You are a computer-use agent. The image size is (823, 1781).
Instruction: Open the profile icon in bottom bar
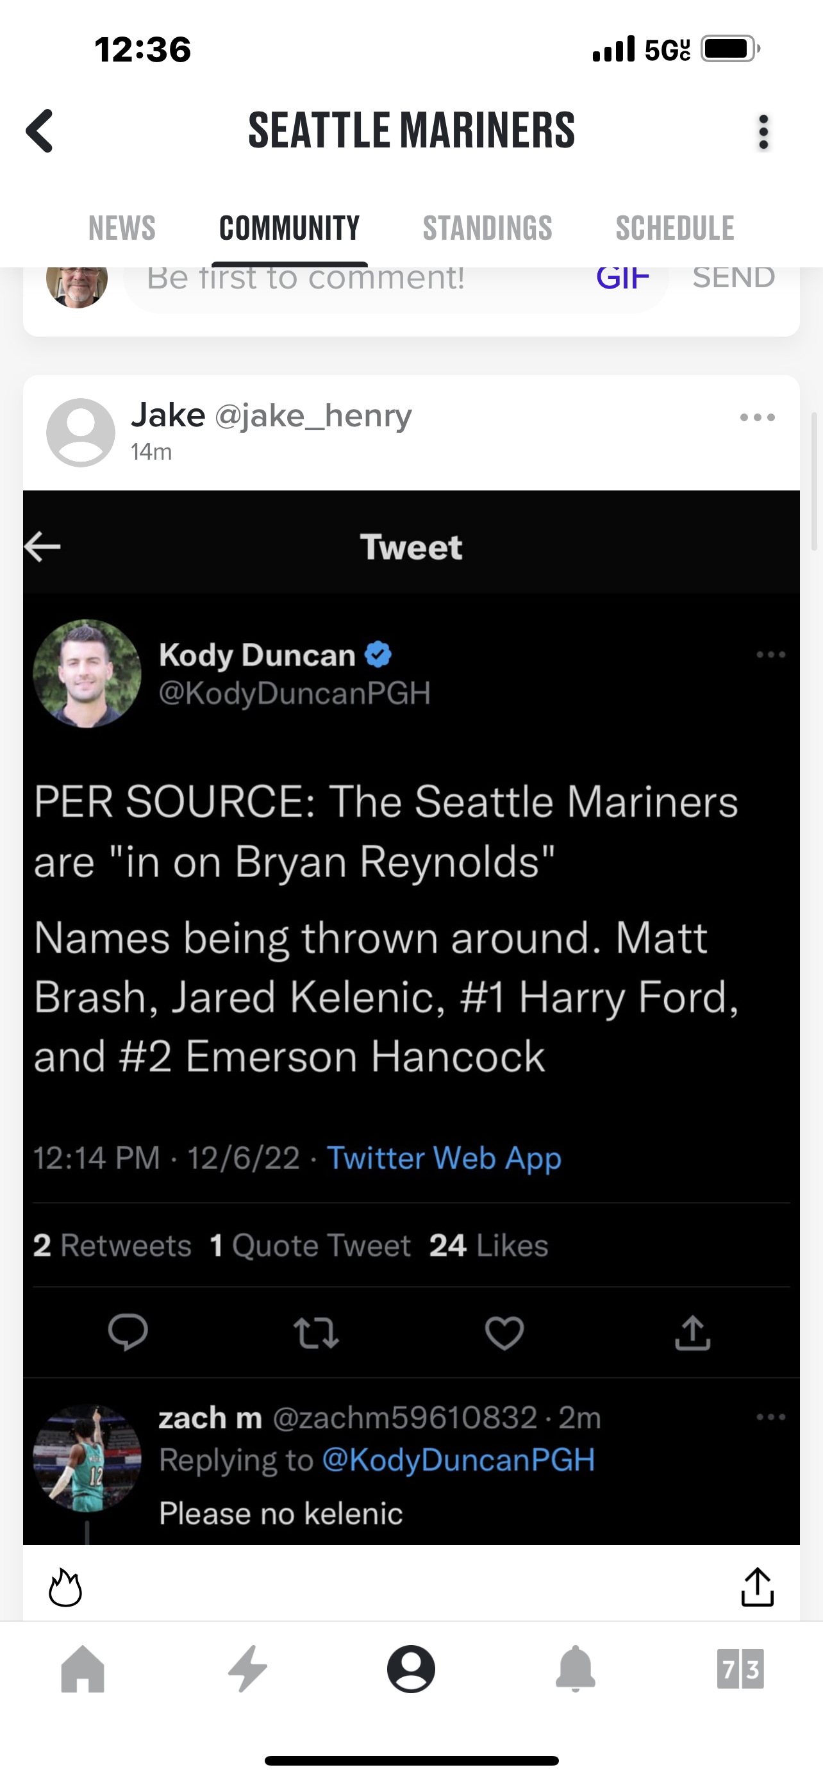click(x=411, y=1669)
